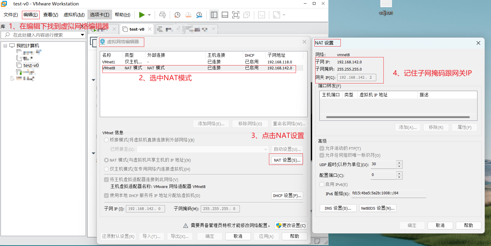Open library search dropdown arrow
Screen dimensions: 491x246
pos(82,35)
